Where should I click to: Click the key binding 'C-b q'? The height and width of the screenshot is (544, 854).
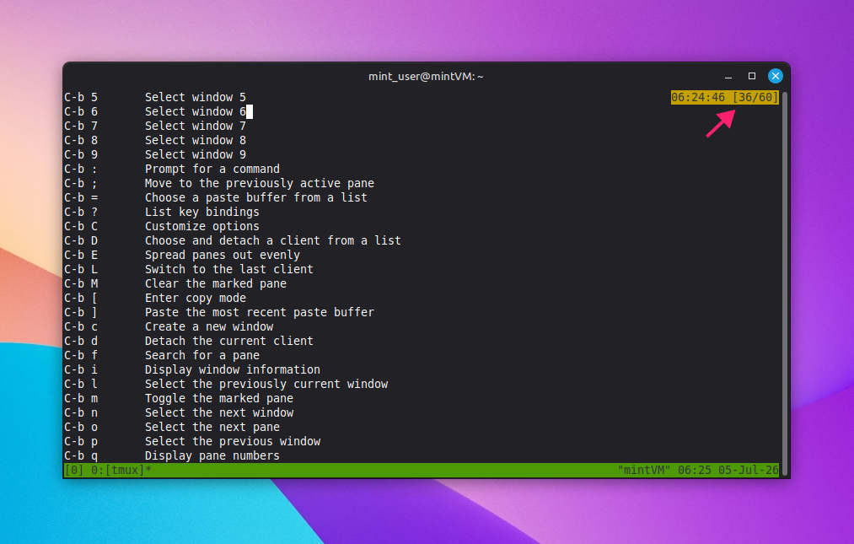(x=81, y=455)
